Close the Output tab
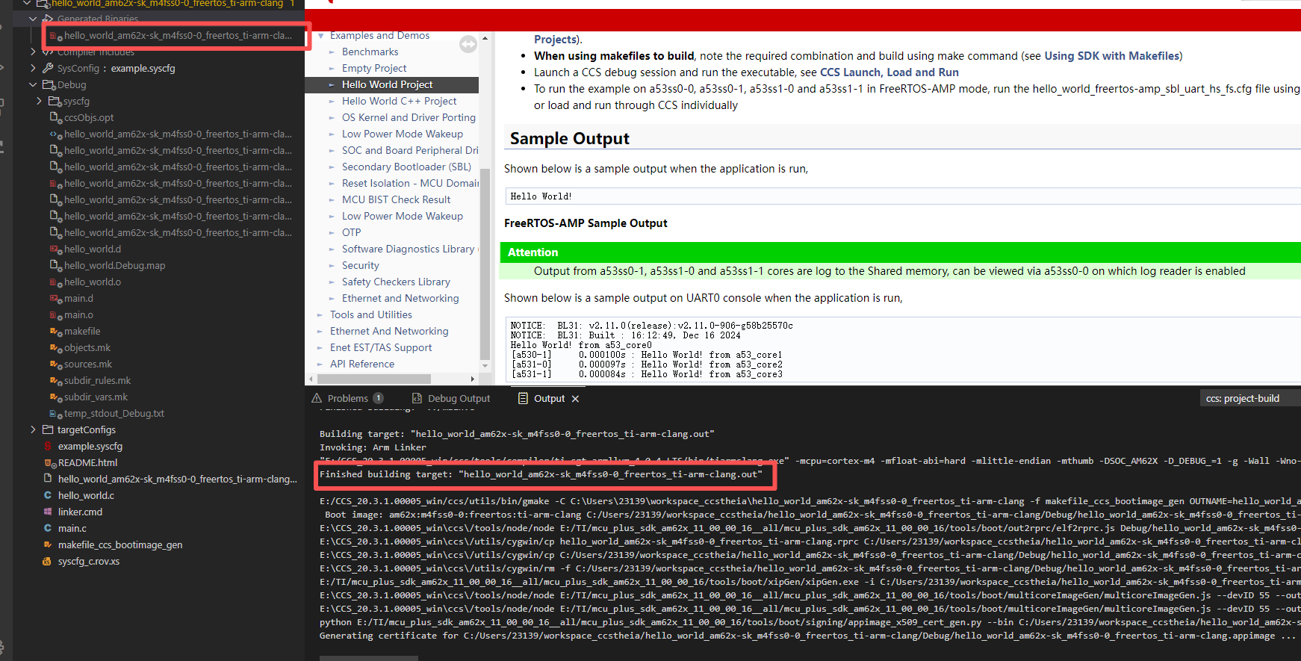1301x661 pixels. coord(575,399)
